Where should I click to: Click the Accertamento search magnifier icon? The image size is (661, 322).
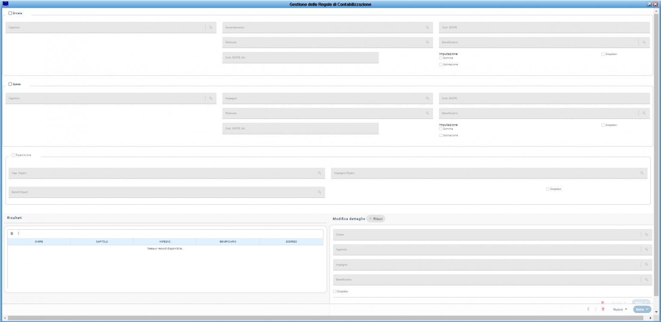[428, 27]
